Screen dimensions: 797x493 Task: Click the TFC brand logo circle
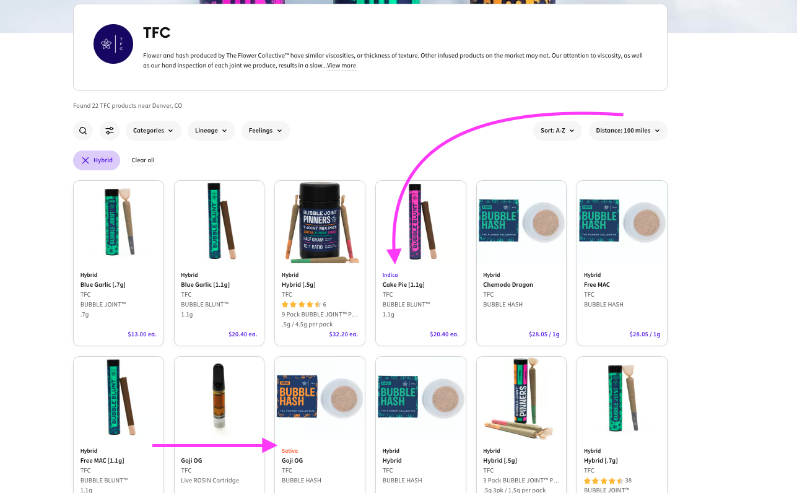tap(113, 44)
